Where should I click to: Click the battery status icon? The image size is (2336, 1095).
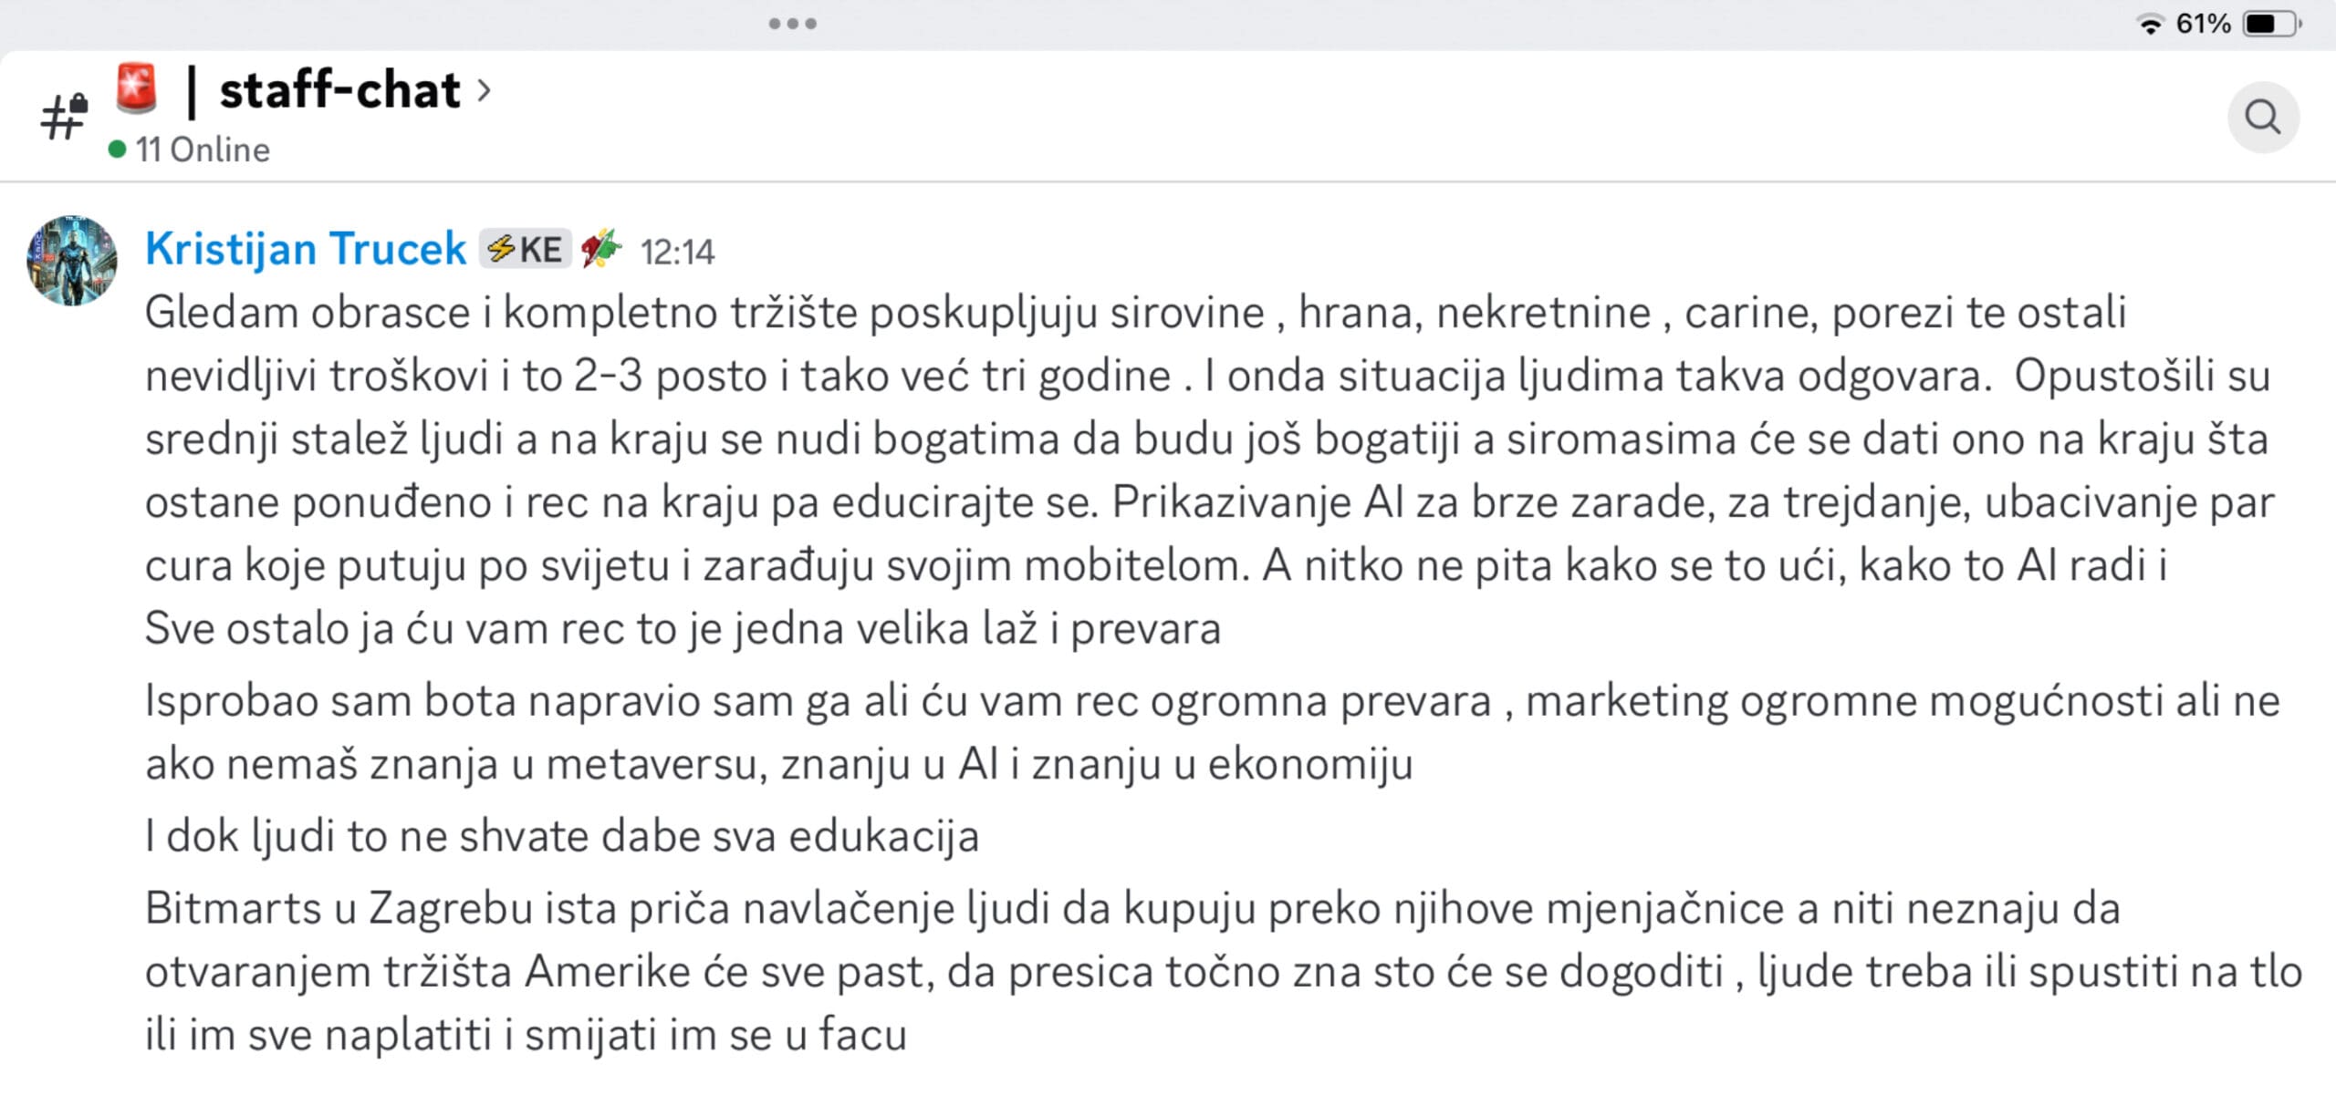[x=2272, y=25]
